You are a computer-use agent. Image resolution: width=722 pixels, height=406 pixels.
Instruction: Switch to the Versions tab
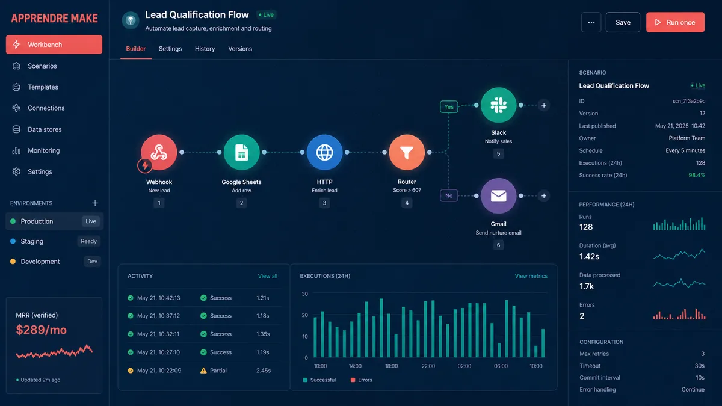coord(240,49)
